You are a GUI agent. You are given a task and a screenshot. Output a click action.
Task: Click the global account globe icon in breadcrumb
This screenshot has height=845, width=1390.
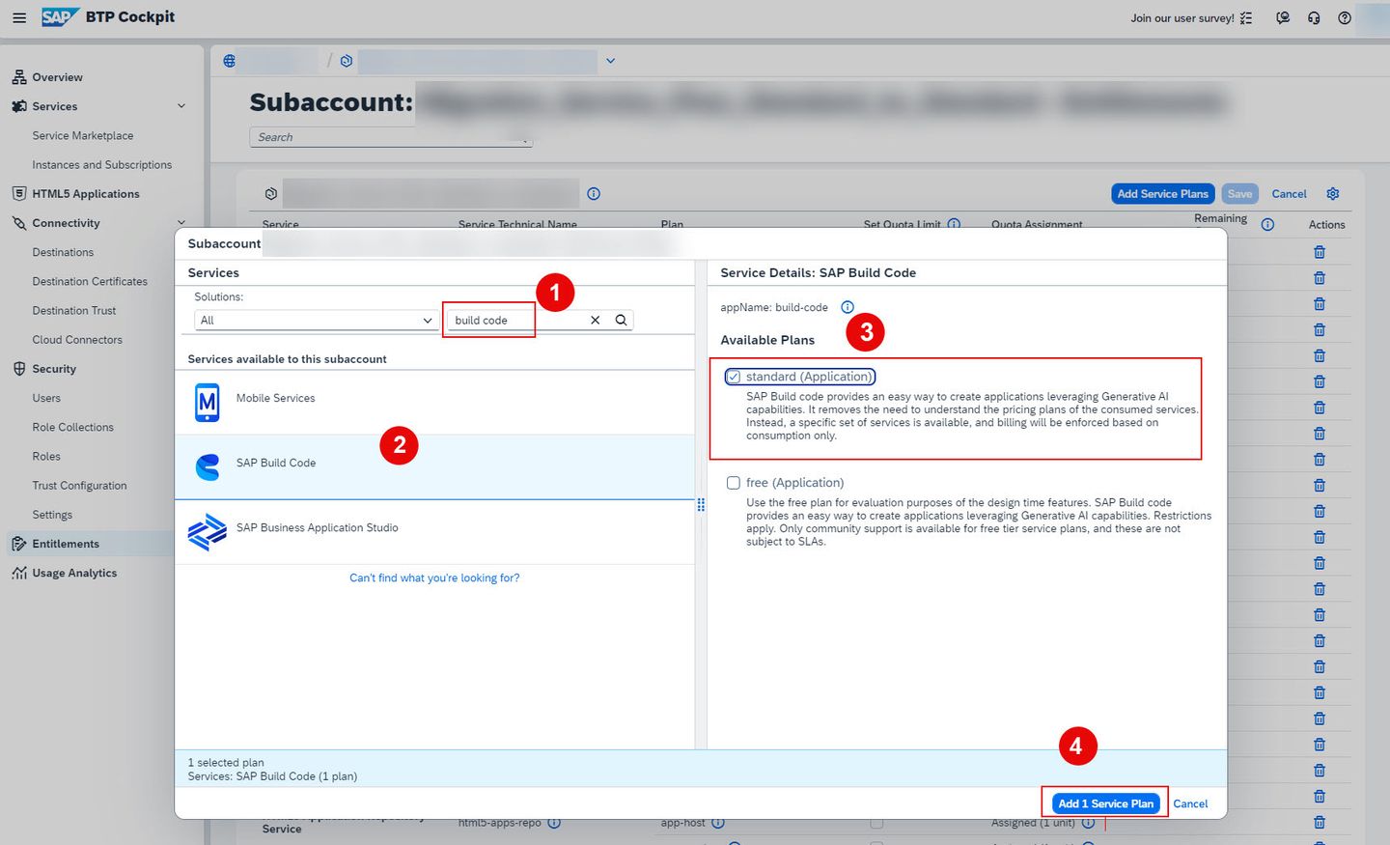(x=230, y=61)
